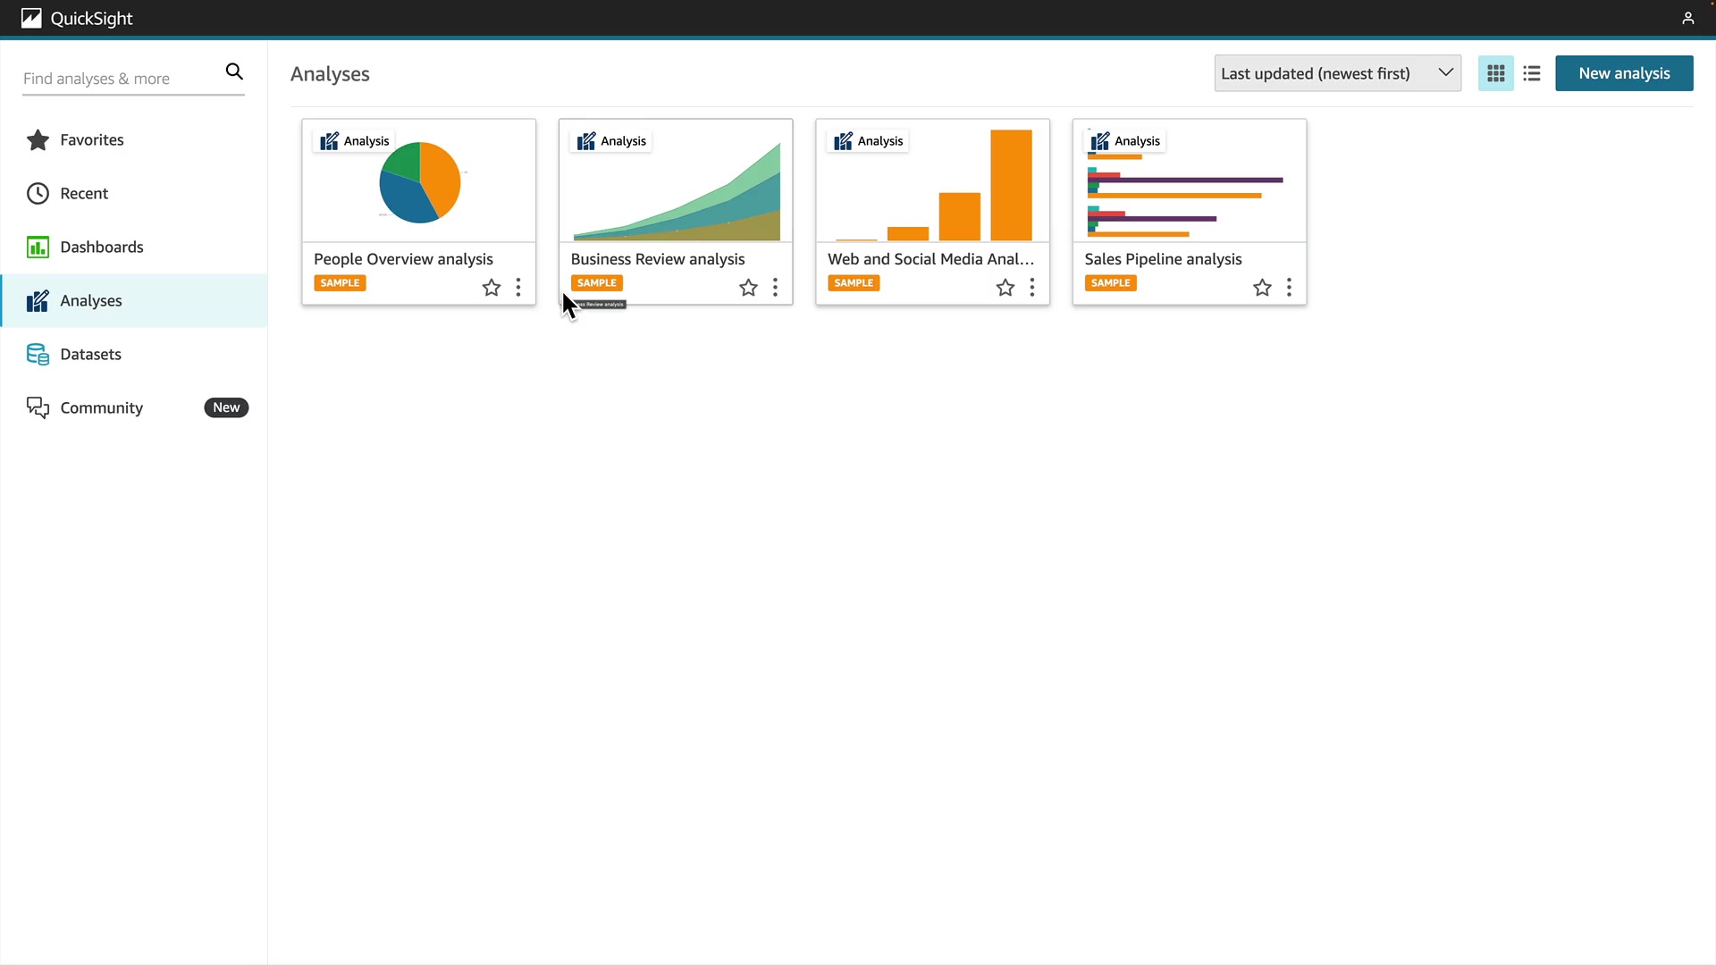Click the QuickSight logo icon
The height and width of the screenshot is (965, 1716).
(x=31, y=18)
